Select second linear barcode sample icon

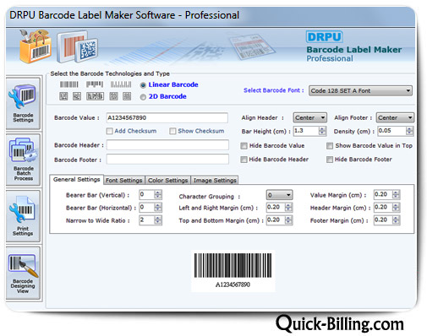point(95,84)
